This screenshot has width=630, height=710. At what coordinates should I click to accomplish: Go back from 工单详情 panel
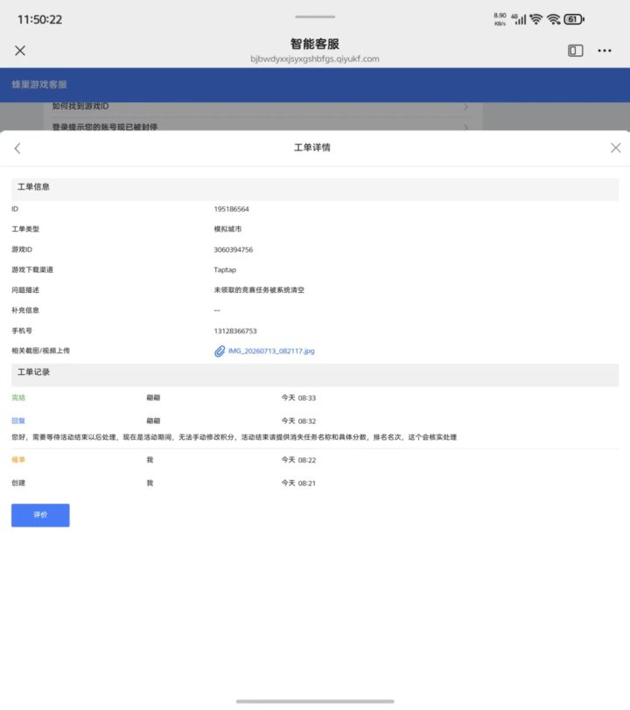point(17,148)
